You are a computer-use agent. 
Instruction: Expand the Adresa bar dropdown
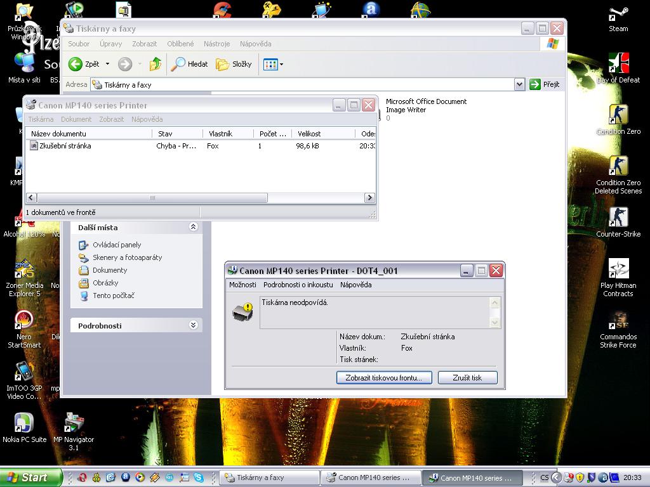(x=519, y=84)
